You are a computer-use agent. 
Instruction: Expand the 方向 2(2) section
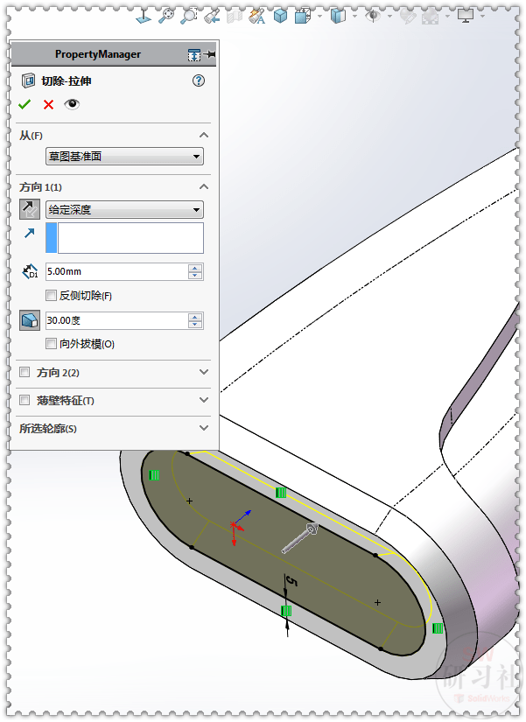pyautogui.click(x=204, y=372)
